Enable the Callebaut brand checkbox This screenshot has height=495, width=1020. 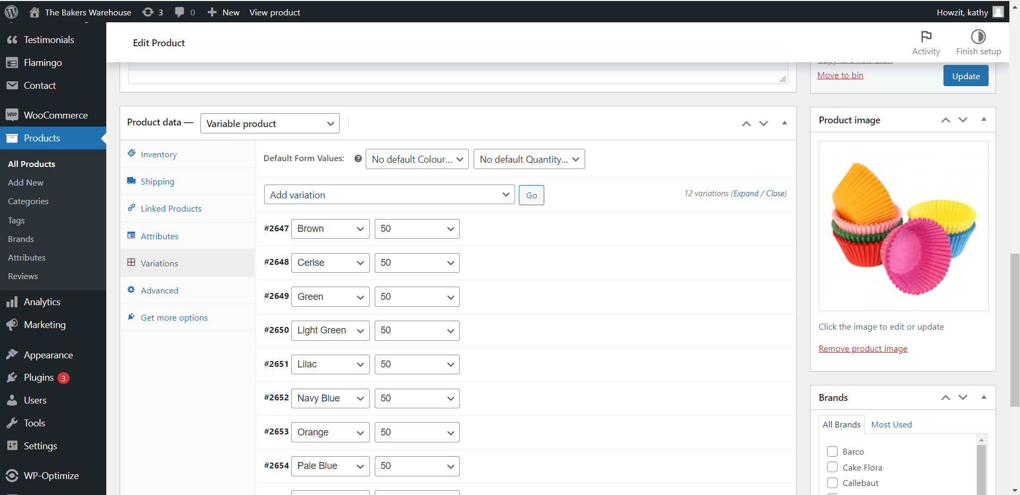coord(832,483)
